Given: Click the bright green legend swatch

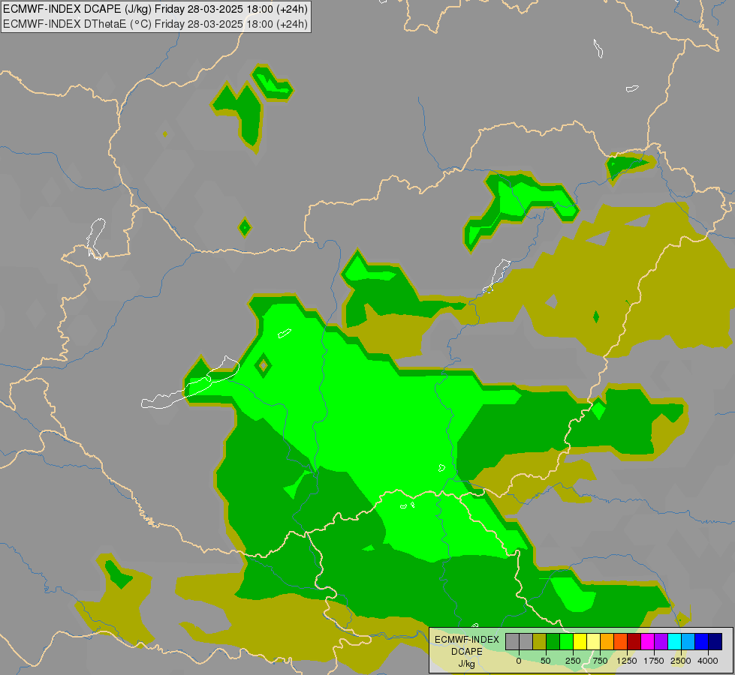Looking at the screenshot, I should coord(567,641).
